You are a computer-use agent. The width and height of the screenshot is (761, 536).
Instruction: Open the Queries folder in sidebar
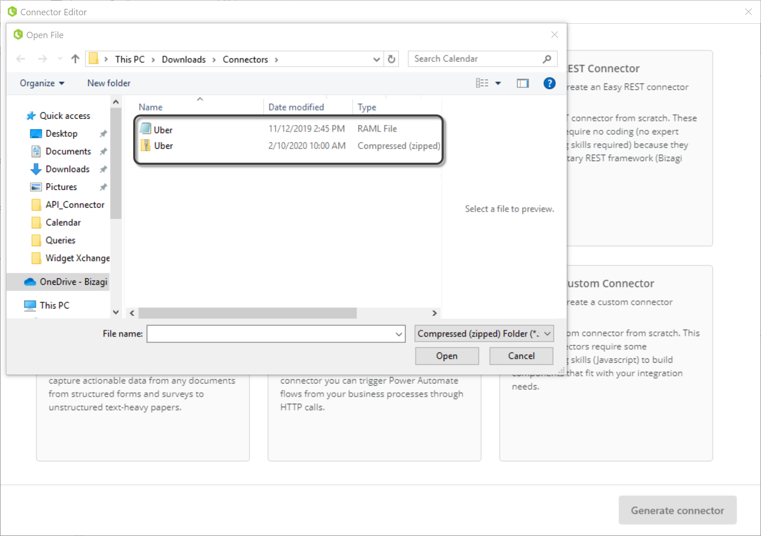click(x=60, y=240)
